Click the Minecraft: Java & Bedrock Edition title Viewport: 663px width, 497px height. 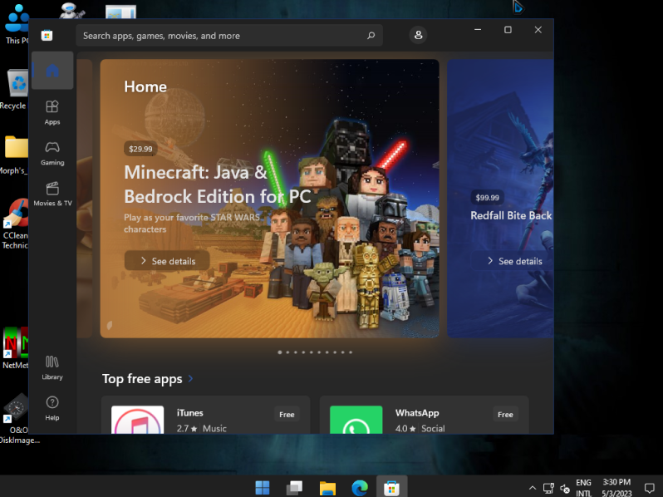click(218, 185)
